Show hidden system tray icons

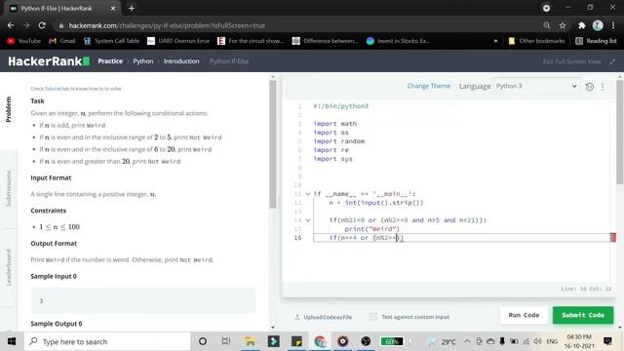[467, 341]
